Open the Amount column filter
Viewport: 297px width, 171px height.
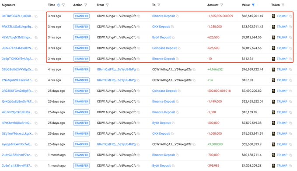(x=222, y=5)
